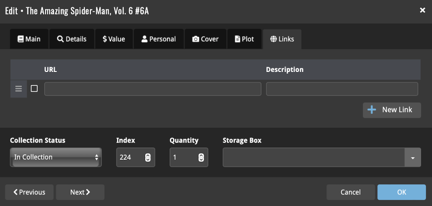This screenshot has width=432, height=206.
Task: Click the URL input field
Action: [152, 89]
